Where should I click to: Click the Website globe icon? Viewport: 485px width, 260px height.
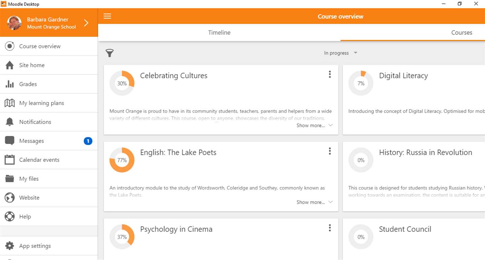[10, 198]
